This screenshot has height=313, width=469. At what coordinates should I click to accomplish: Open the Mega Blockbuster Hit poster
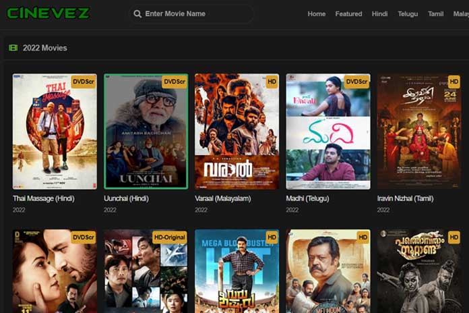(x=237, y=271)
